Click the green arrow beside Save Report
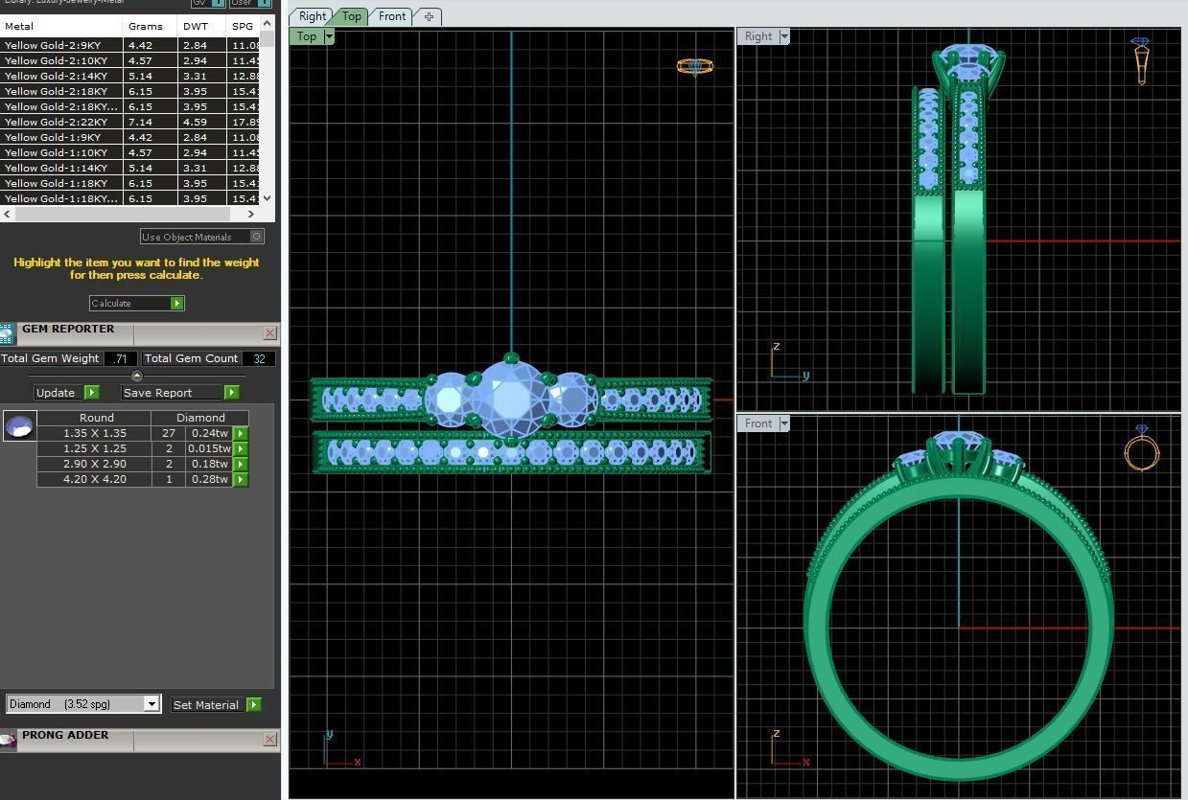The height and width of the screenshot is (800, 1188). tap(231, 392)
